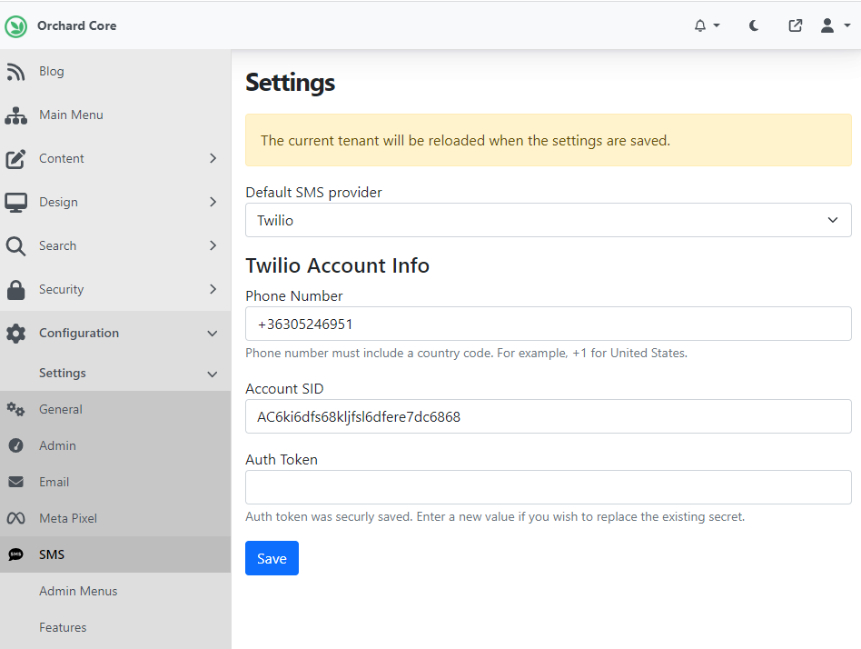Viewport: 861px width, 649px height.
Task: Click the Design monitor icon
Action: [x=16, y=202]
